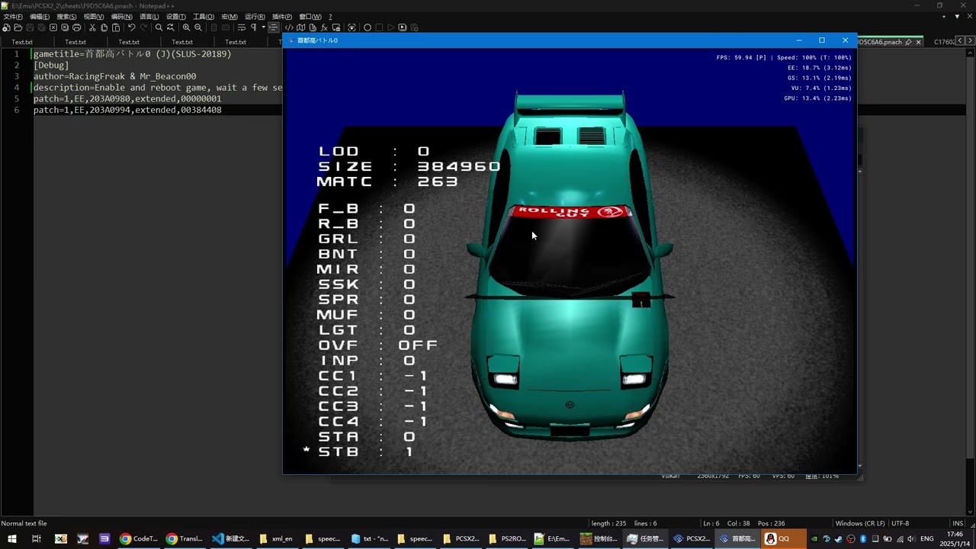
Task: Click the Print icon in Notepad++ toolbar
Action: click(x=76, y=27)
